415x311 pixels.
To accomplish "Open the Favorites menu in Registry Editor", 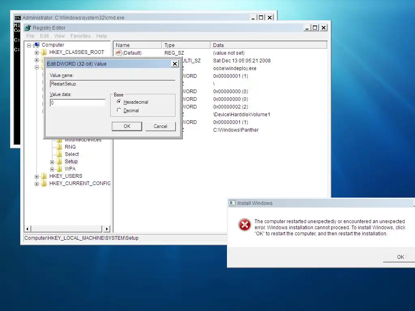I will coord(81,36).
